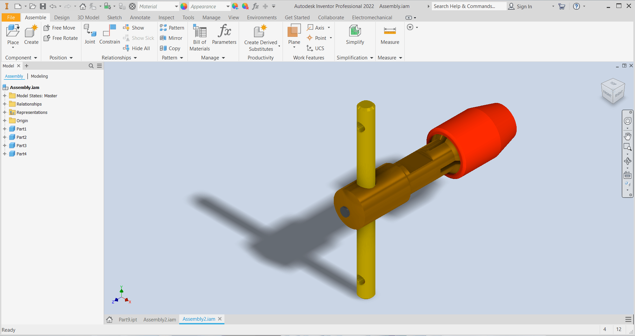Start the Measure tool
This screenshot has height=336, width=635.
(x=390, y=35)
